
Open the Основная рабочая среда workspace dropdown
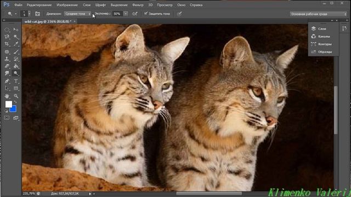tap(318, 14)
